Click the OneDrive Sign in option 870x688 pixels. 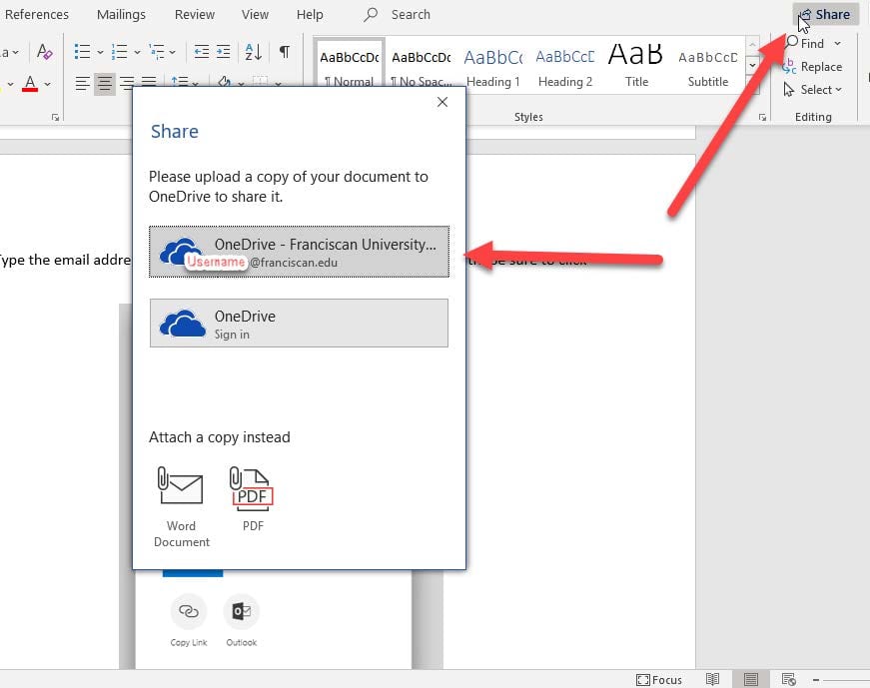click(x=299, y=323)
